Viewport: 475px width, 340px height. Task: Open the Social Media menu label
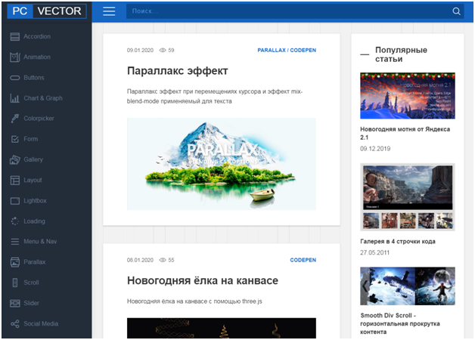pos(41,324)
